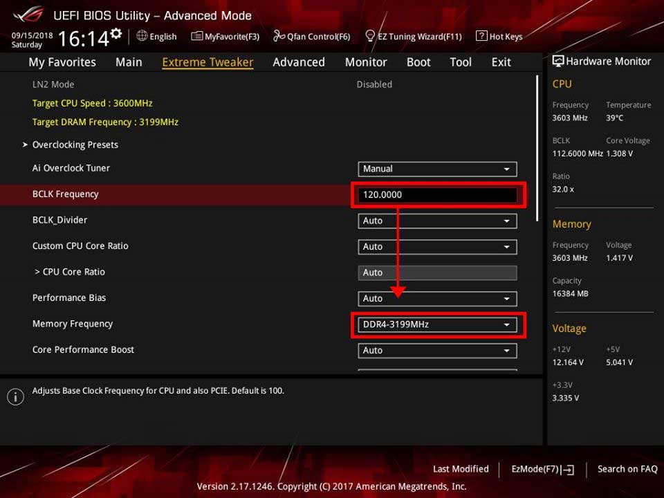Select the Extreme Tweaker tab

click(207, 62)
